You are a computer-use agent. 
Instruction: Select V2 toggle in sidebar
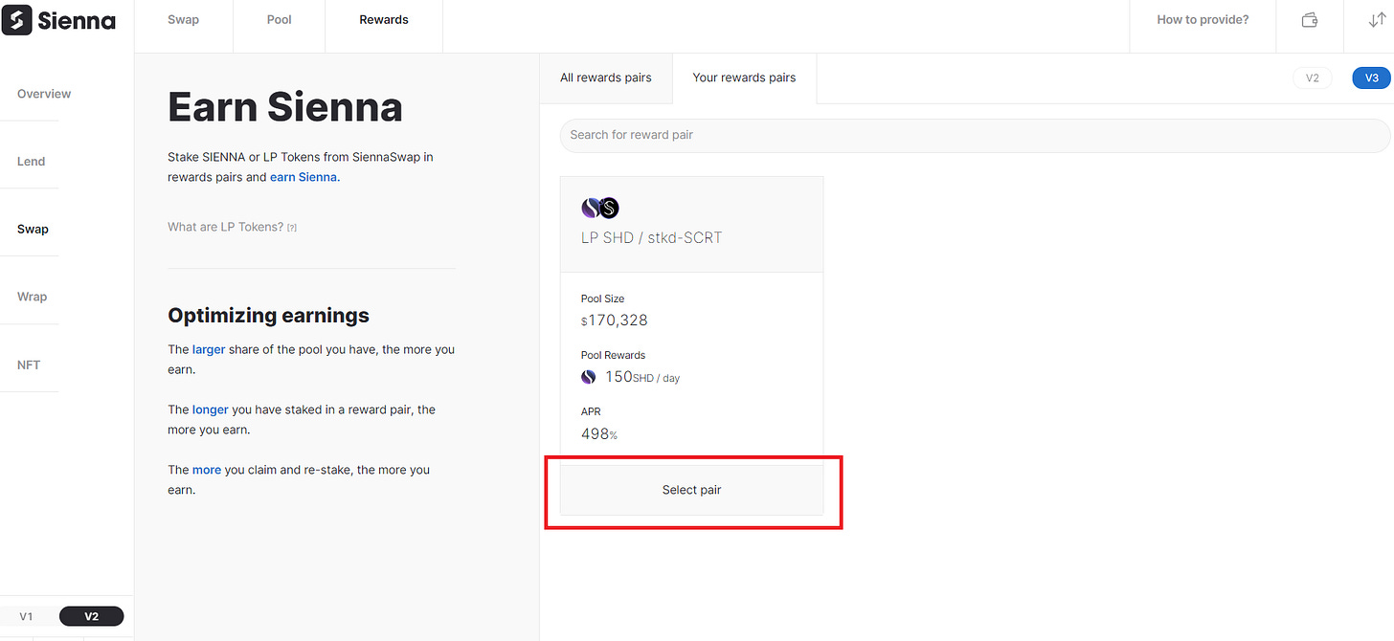click(x=91, y=617)
